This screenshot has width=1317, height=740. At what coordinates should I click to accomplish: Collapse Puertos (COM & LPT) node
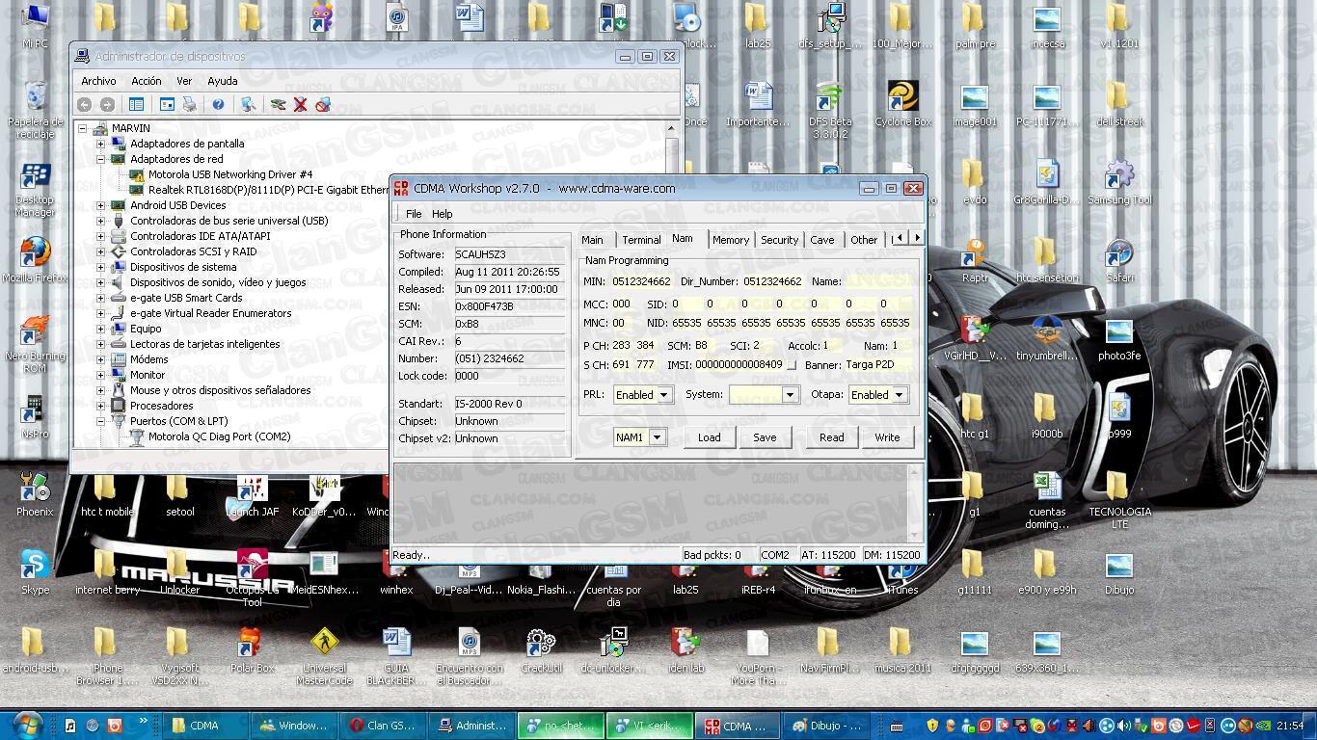point(100,421)
